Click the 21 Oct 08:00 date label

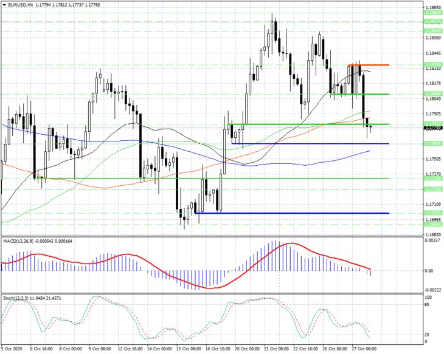[x=276, y=349]
